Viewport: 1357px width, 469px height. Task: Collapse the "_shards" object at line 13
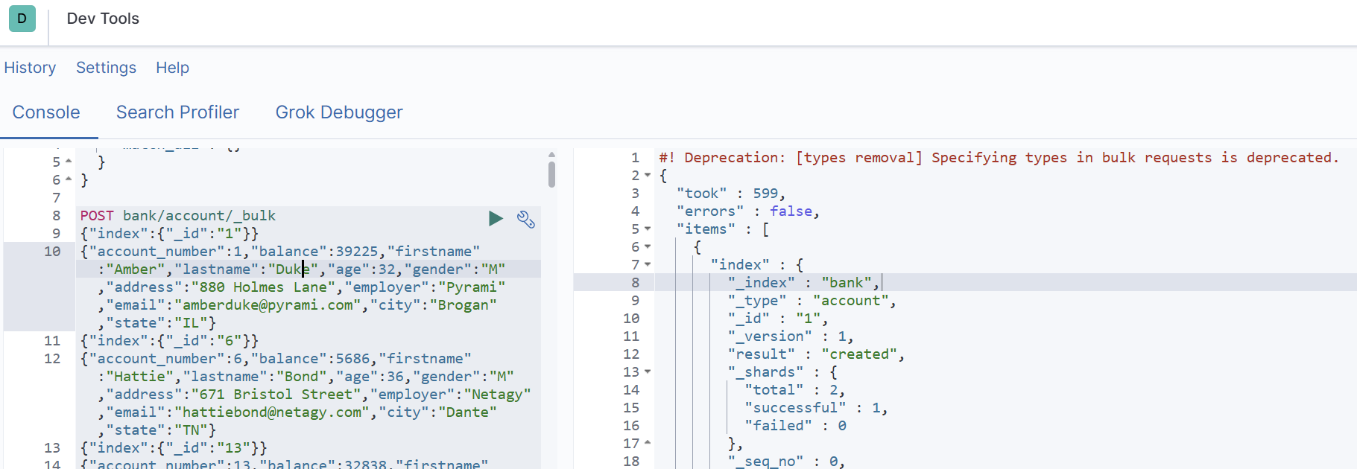648,371
